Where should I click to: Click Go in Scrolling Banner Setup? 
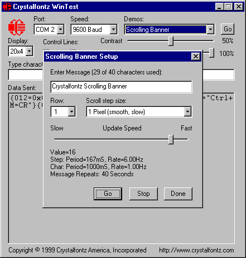click(108, 194)
